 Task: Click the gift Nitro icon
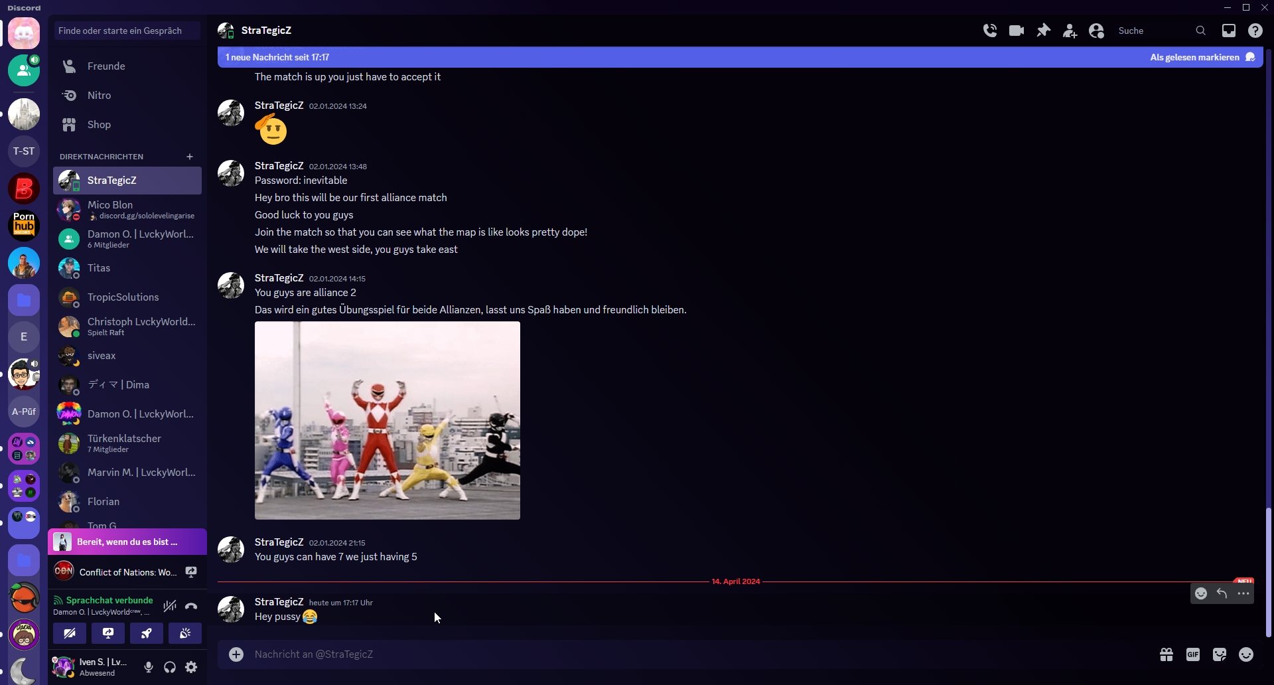click(1166, 654)
